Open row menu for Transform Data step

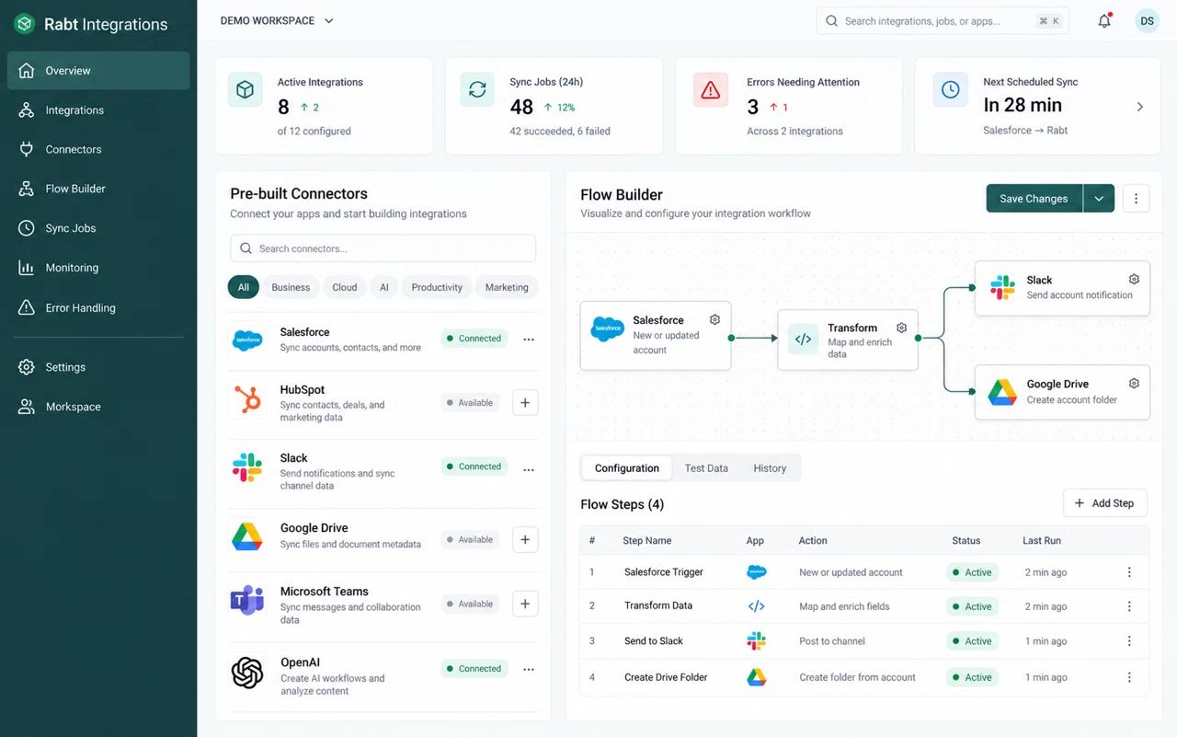1129,606
